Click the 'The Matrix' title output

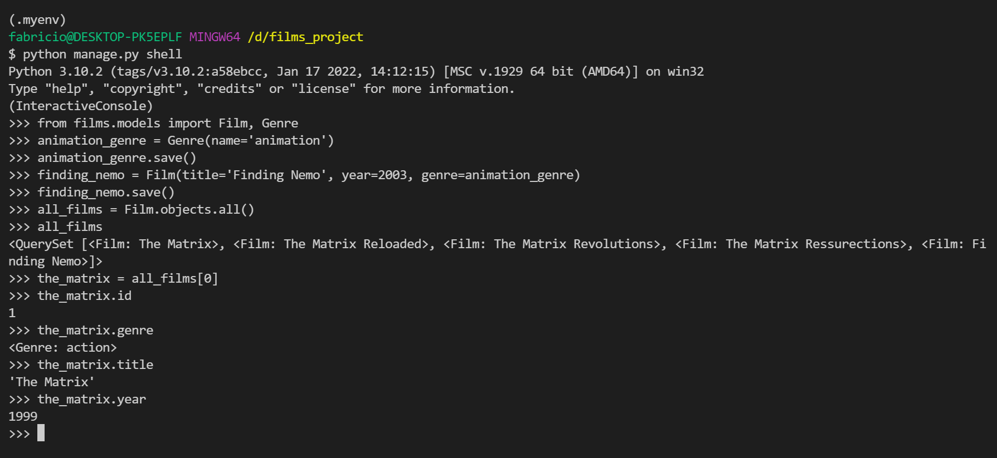[x=52, y=382]
